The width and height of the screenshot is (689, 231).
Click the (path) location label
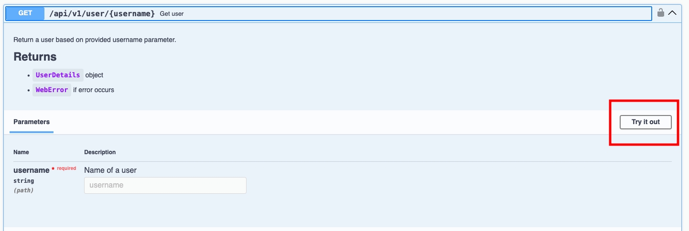tap(23, 190)
